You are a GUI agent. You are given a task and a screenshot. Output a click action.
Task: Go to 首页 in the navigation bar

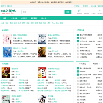pyautogui.click(x=5, y=18)
